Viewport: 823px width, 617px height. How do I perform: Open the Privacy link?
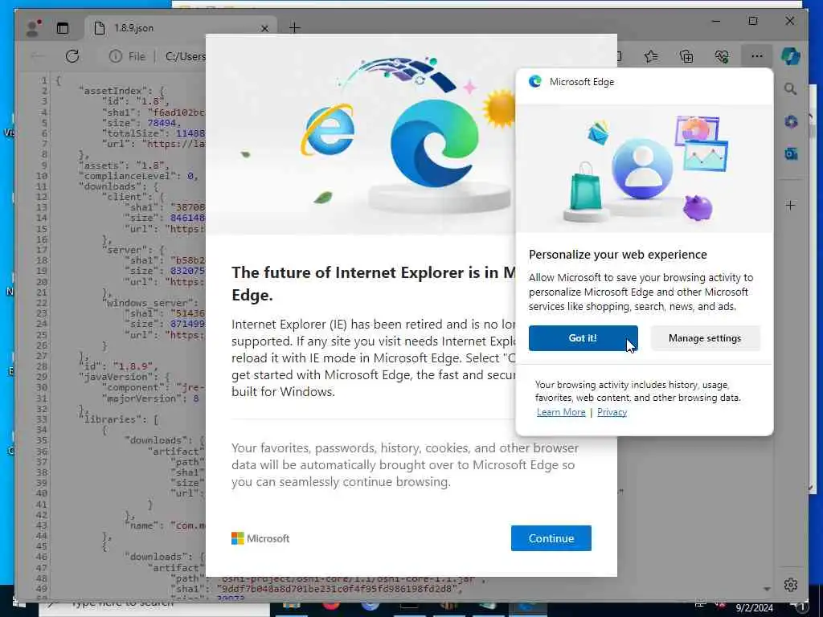tap(612, 412)
